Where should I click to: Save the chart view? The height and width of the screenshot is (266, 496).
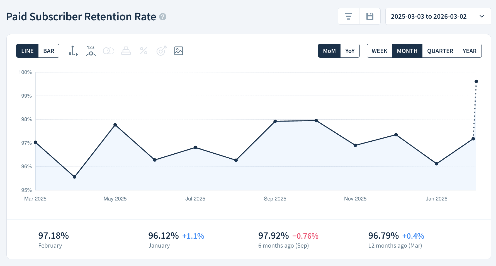370,16
